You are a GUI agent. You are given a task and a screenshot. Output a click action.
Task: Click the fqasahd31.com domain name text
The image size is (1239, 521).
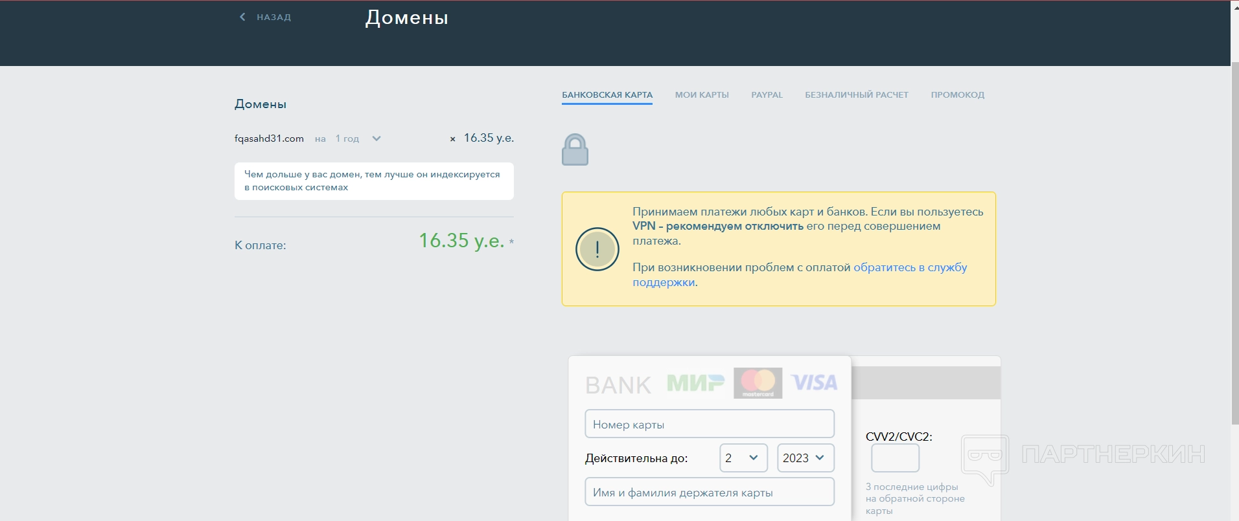269,139
